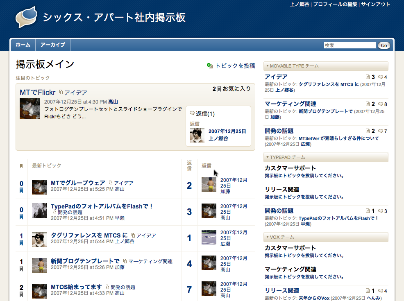Click reply count 4 for 新聞ブログテンプレートで

(x=189, y=264)
